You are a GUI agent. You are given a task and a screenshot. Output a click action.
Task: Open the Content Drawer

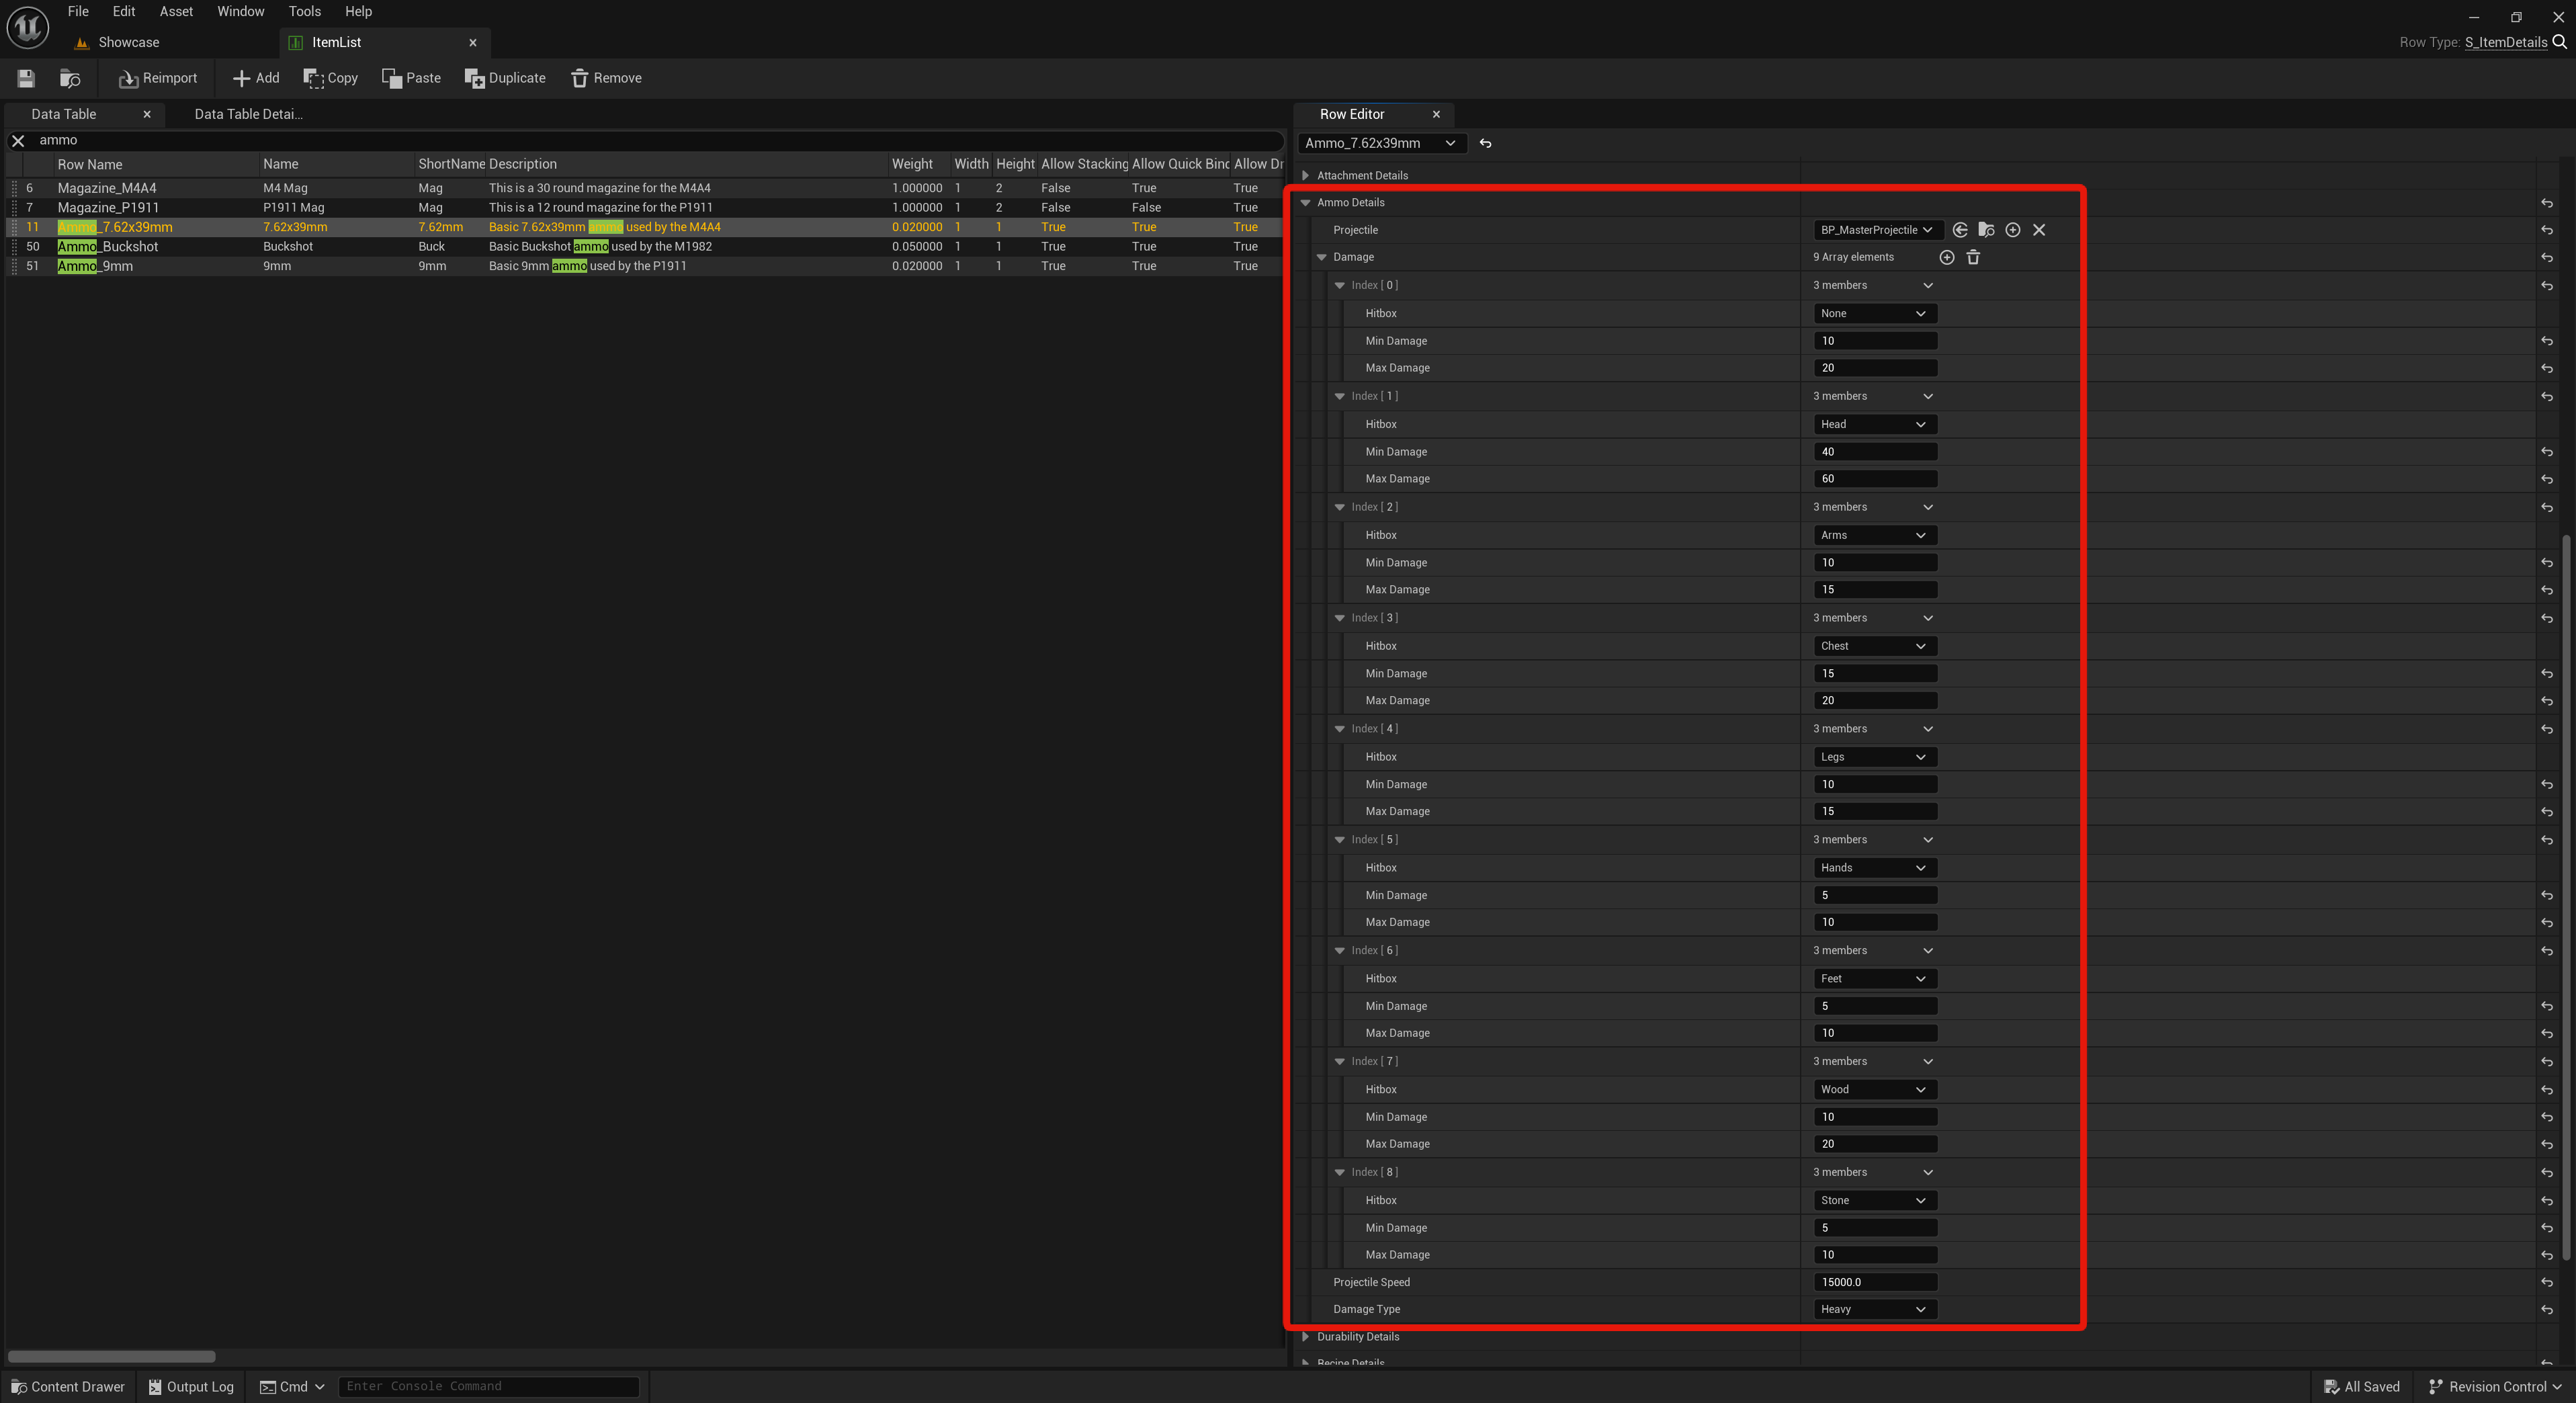coord(68,1387)
